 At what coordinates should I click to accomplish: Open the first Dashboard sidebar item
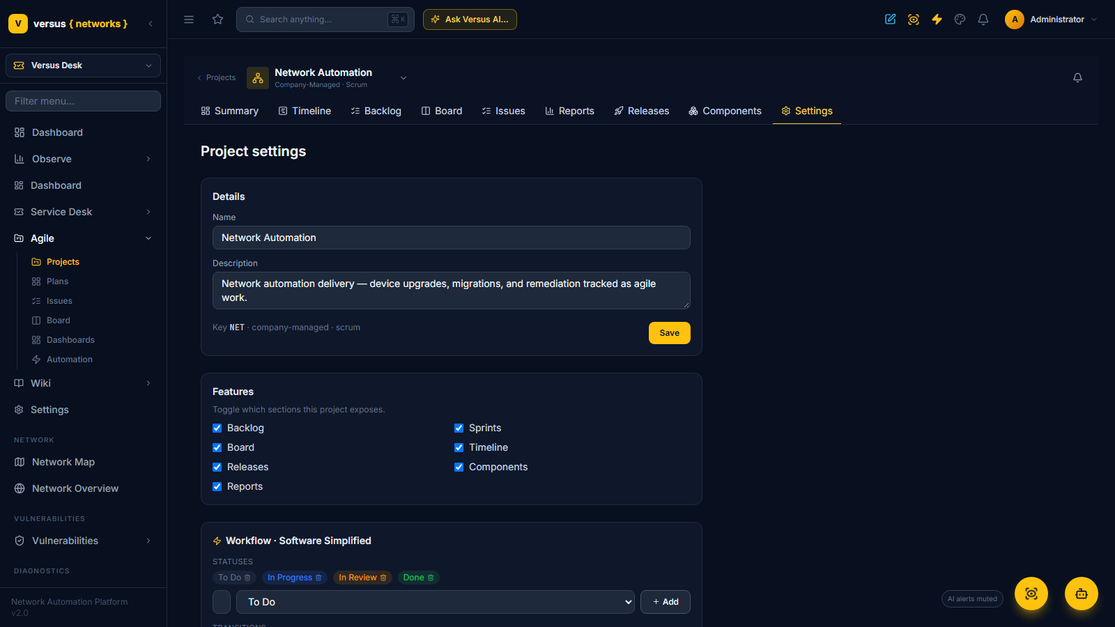[84, 132]
